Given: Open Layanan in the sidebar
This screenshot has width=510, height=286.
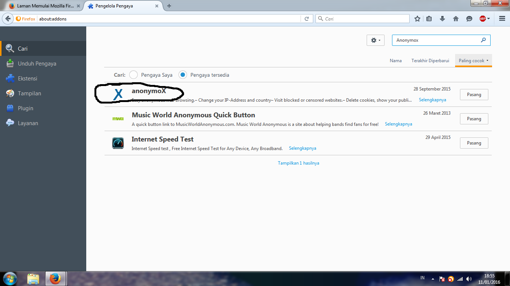Looking at the screenshot, I should pos(43,123).
